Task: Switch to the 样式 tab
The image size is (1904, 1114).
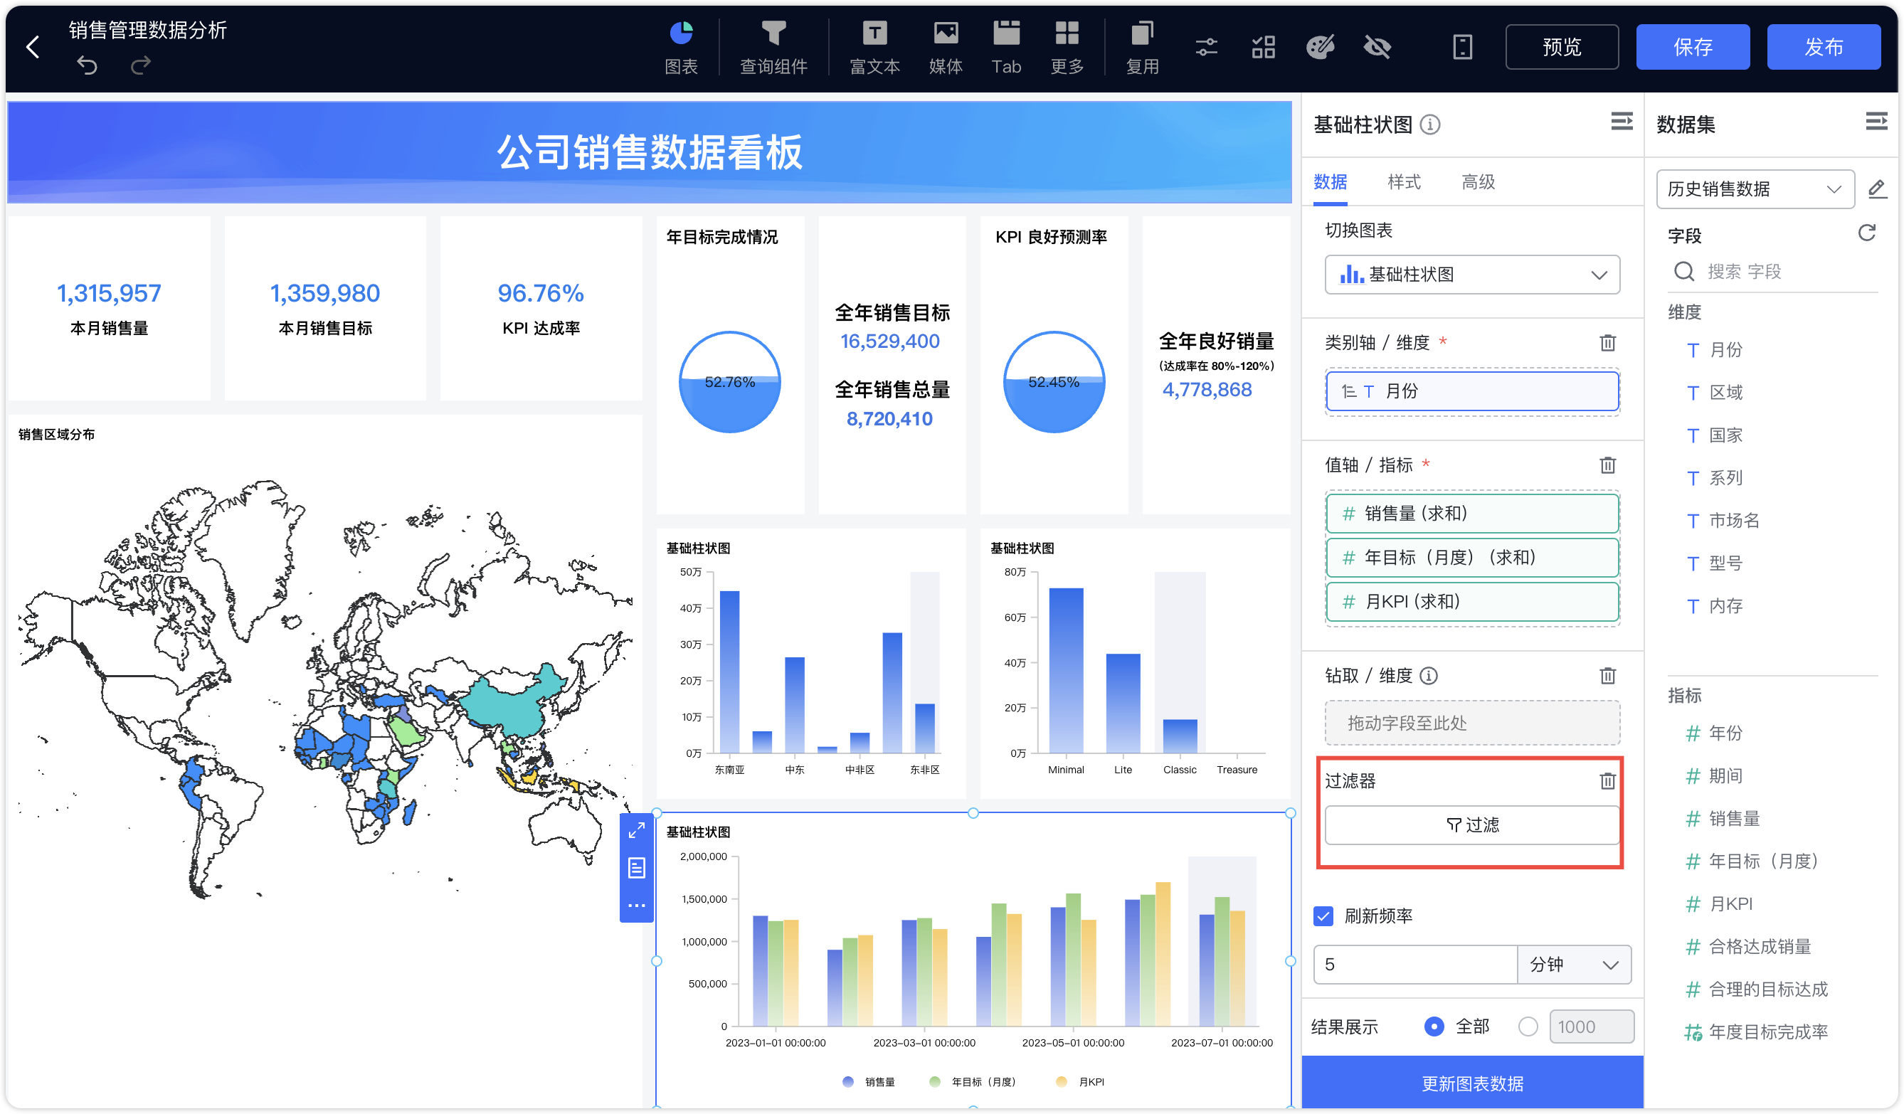Action: pyautogui.click(x=1404, y=182)
